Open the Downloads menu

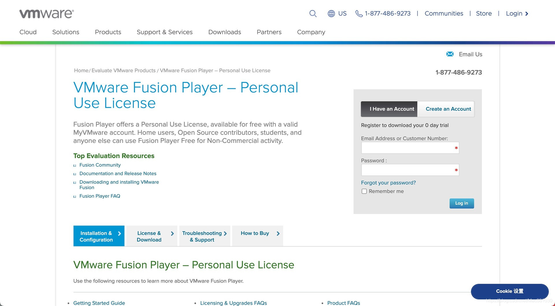[x=225, y=32]
